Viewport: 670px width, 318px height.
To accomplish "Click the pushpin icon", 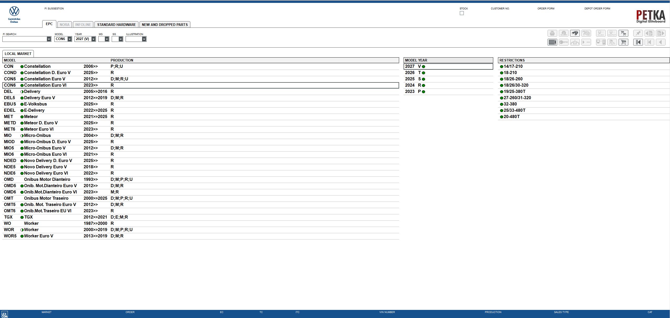I will click(638, 33).
